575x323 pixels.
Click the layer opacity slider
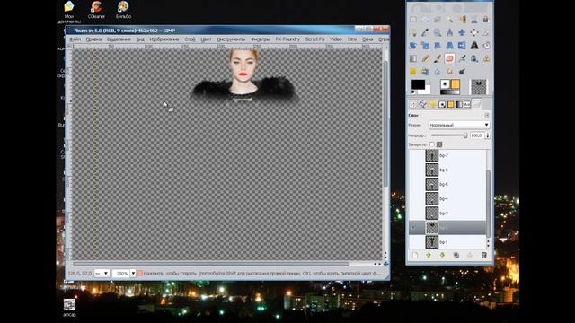(x=449, y=135)
